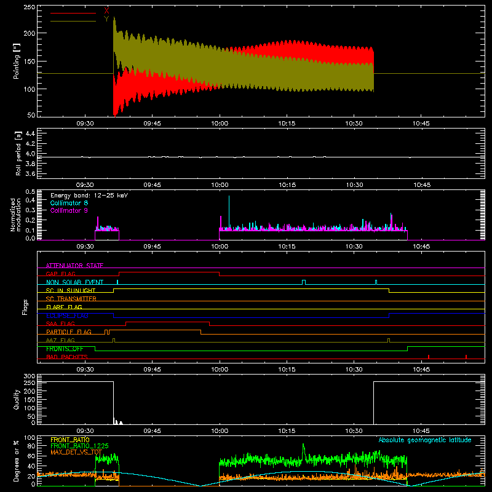
Task: Select the NON_SOLAR_EVENT flag label
Action: 74,282
